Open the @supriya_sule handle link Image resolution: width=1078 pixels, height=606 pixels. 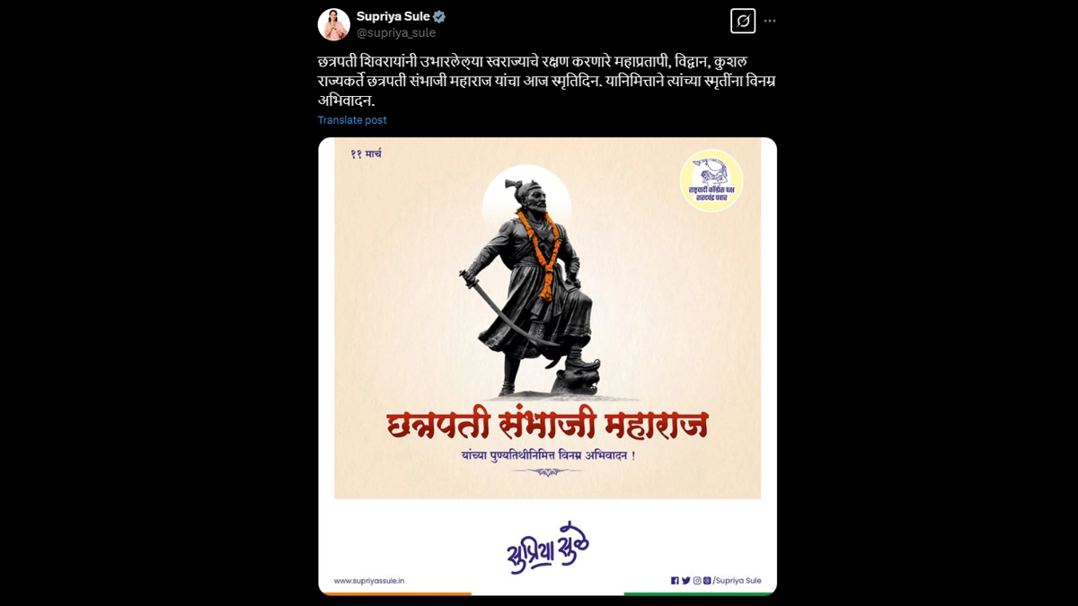[396, 32]
